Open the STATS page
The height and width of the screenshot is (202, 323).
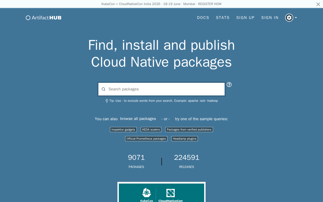point(223,18)
